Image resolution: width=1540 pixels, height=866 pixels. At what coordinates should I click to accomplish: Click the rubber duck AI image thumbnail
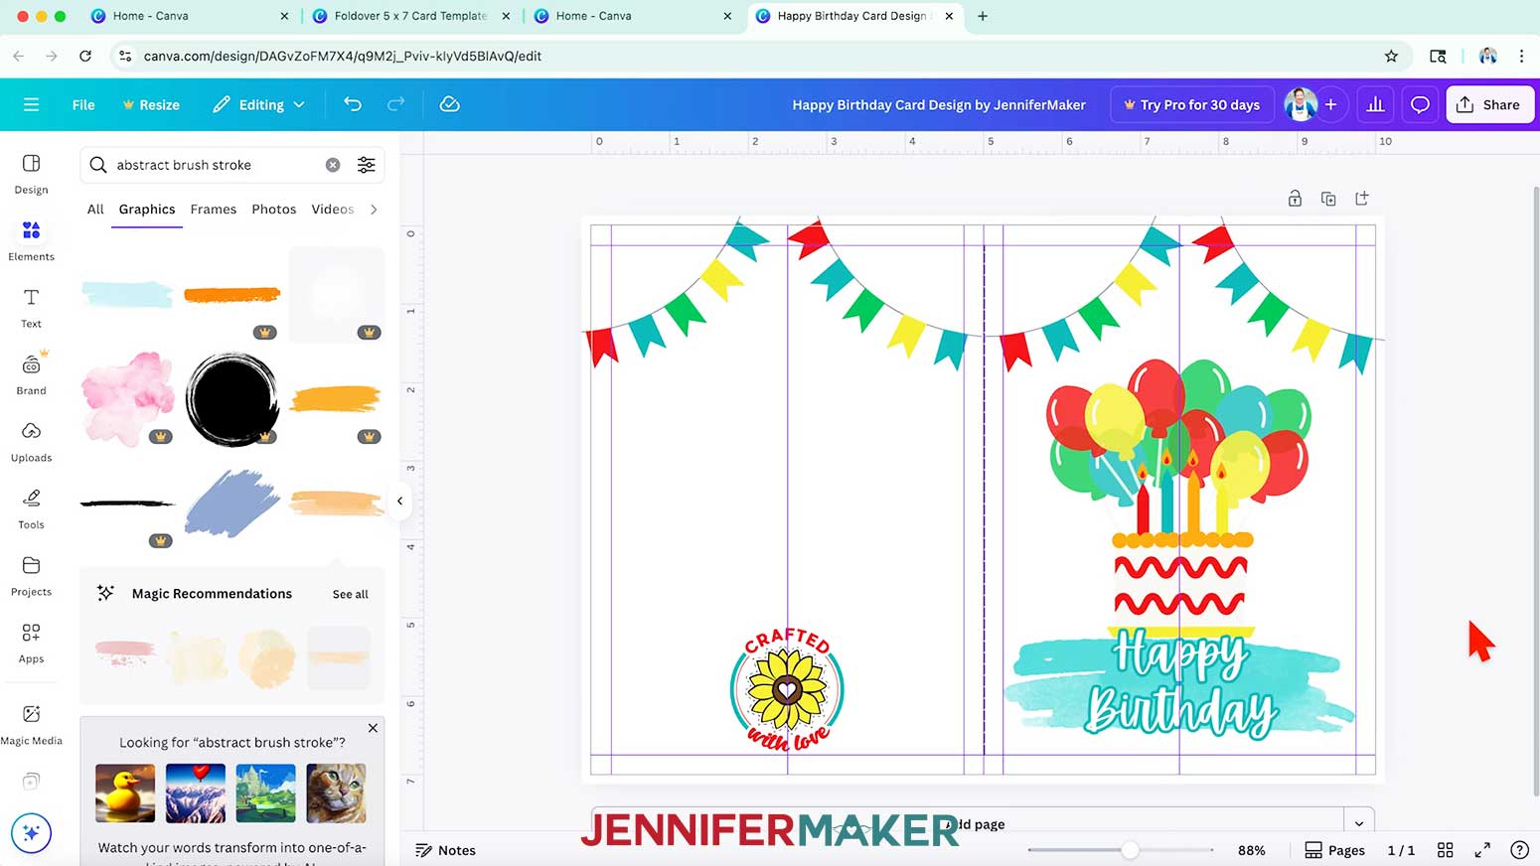(125, 793)
